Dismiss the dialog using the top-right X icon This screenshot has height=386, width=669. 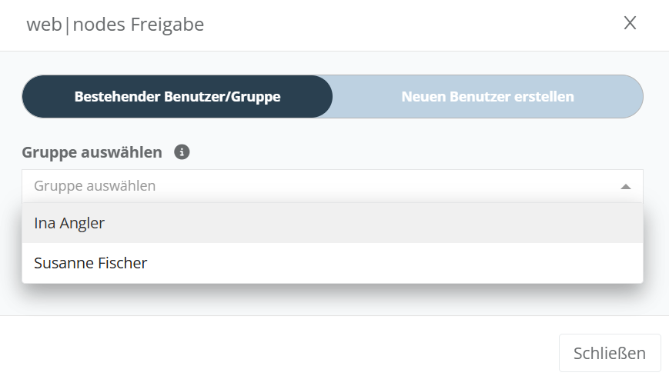[630, 23]
